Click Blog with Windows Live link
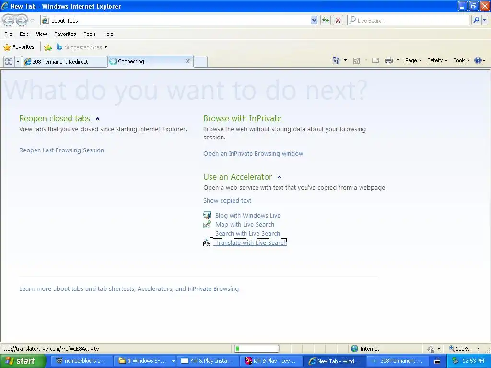The height and width of the screenshot is (368, 491). 248,215
